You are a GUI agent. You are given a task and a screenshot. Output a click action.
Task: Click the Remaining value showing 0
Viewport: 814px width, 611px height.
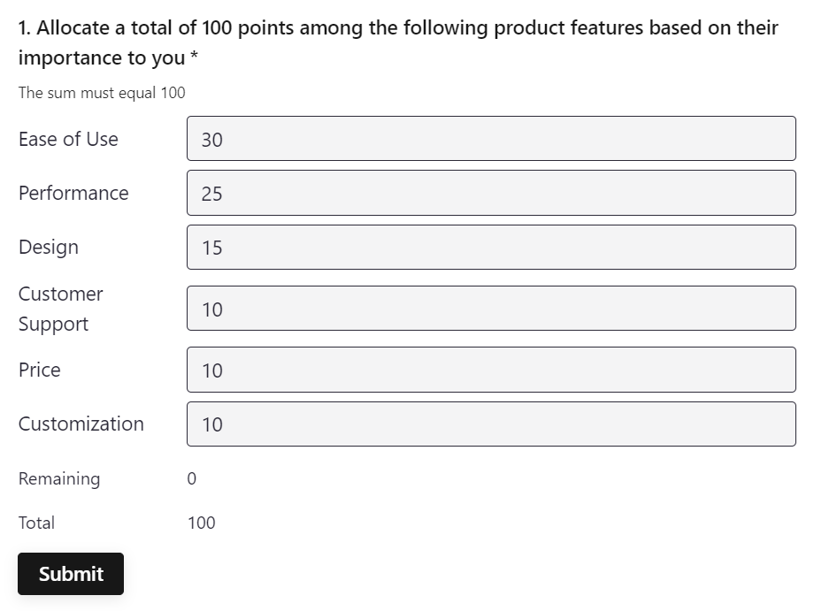pyautogui.click(x=190, y=478)
